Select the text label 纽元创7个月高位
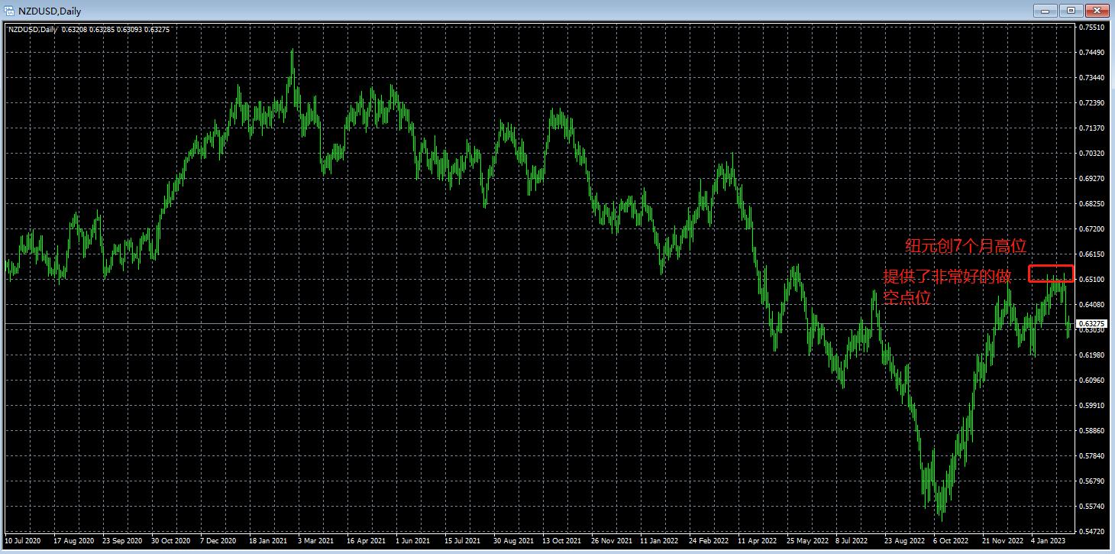 (x=965, y=246)
